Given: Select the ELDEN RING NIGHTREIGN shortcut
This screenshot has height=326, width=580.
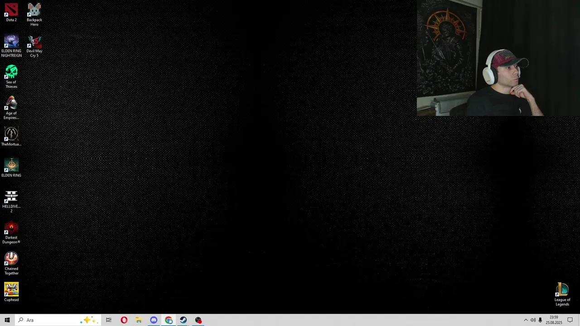Looking at the screenshot, I should (x=11, y=46).
